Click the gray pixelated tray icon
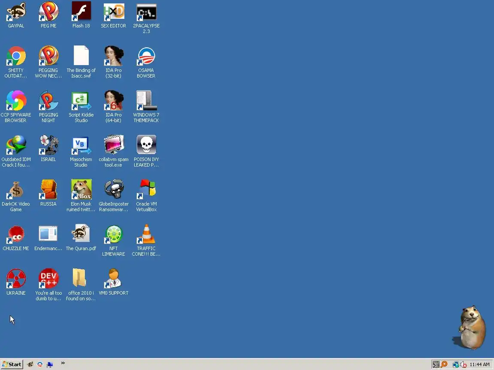 (436, 364)
